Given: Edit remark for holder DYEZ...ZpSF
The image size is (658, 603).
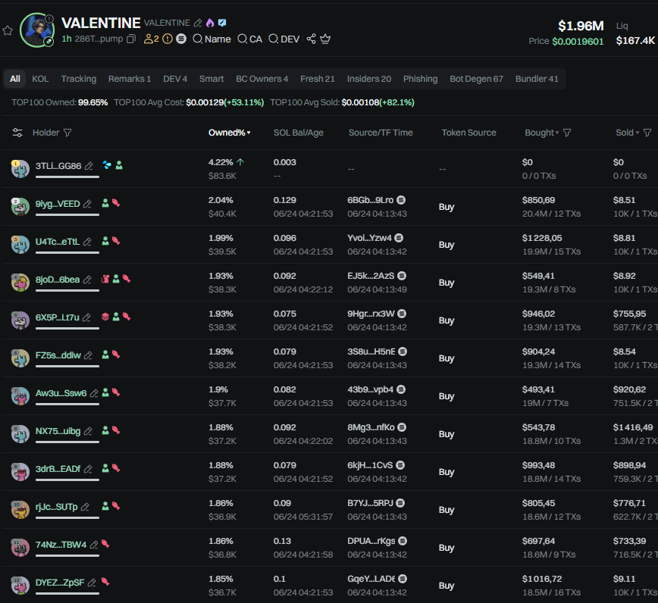Looking at the screenshot, I should tap(92, 583).
